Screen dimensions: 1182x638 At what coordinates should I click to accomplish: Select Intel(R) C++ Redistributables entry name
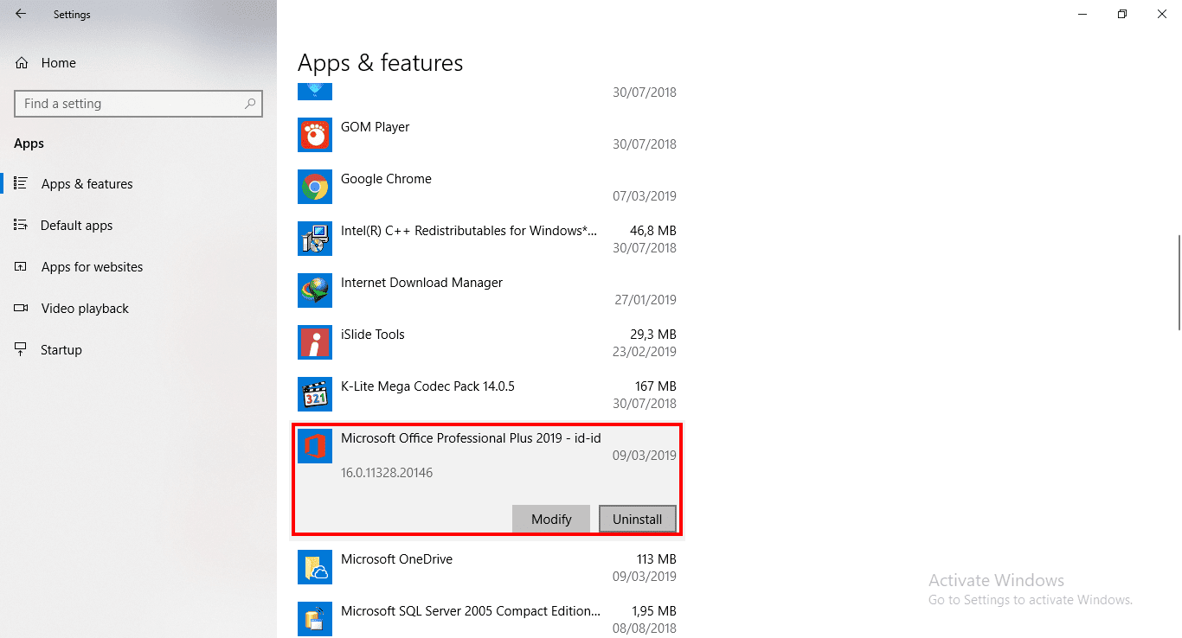coord(469,231)
